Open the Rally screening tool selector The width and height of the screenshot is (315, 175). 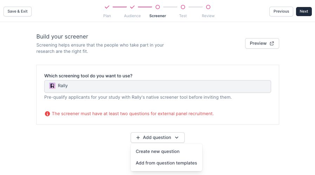(x=157, y=86)
